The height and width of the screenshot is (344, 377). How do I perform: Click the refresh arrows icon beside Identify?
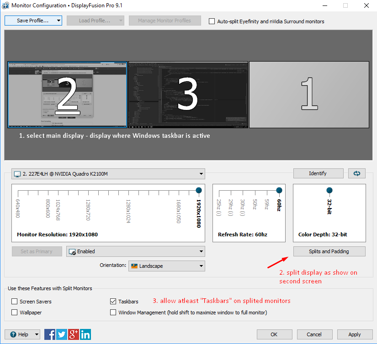pos(357,173)
